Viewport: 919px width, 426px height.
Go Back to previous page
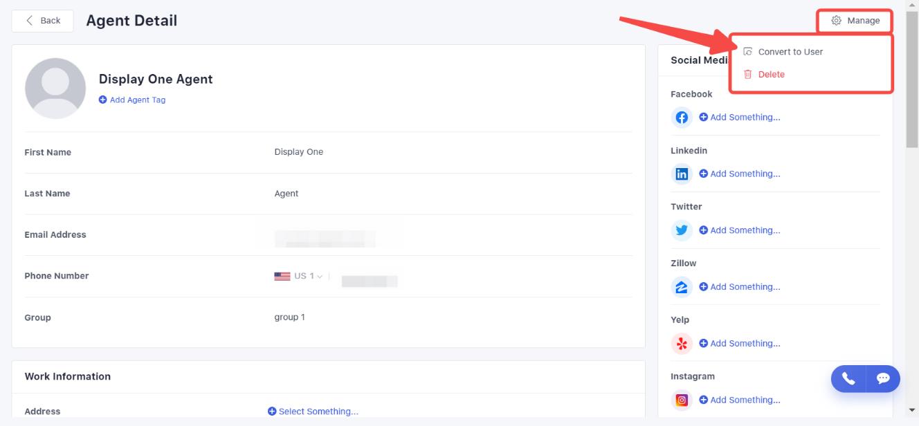tap(43, 21)
